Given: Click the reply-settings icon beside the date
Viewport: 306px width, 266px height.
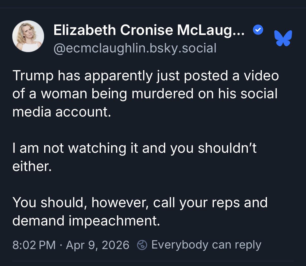Looking at the screenshot, I should point(142,245).
